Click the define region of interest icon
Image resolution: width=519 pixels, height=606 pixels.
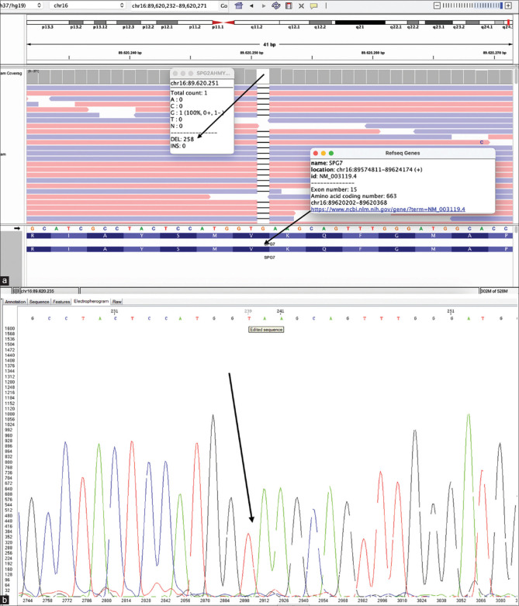[289, 5]
